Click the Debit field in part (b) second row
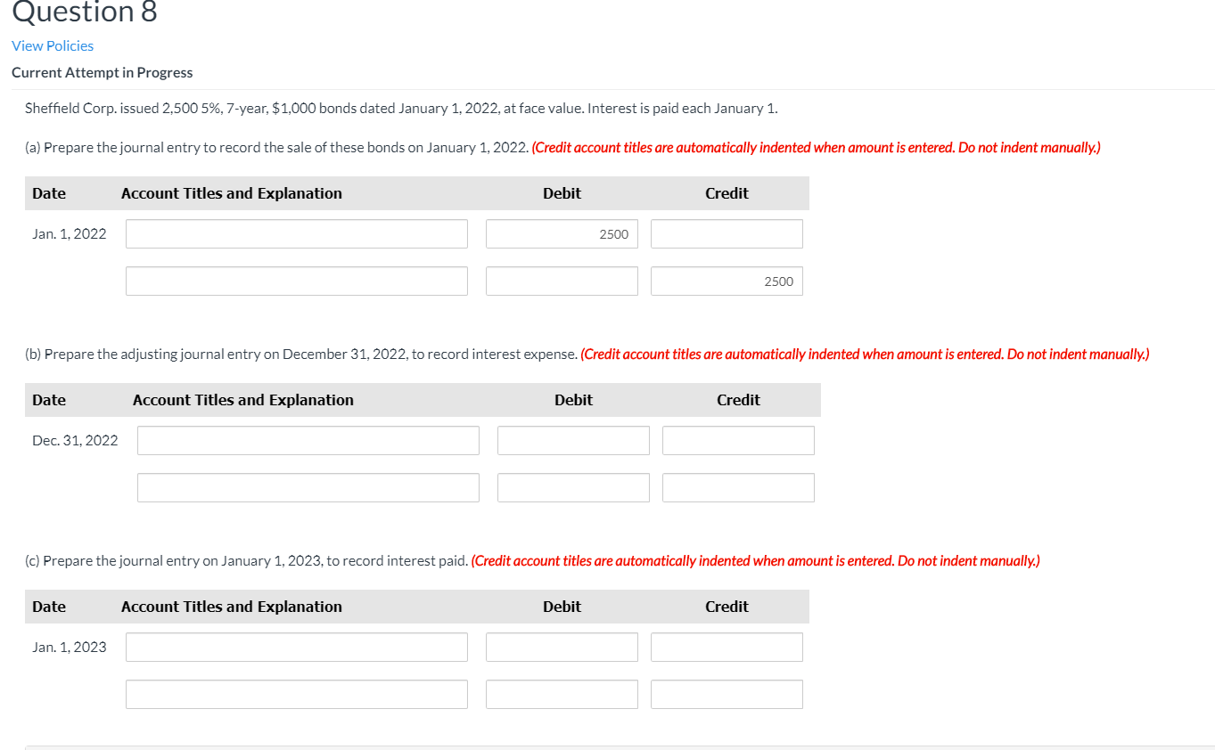 tap(573, 487)
